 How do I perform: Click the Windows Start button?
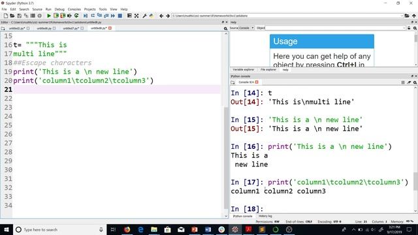point(7,229)
